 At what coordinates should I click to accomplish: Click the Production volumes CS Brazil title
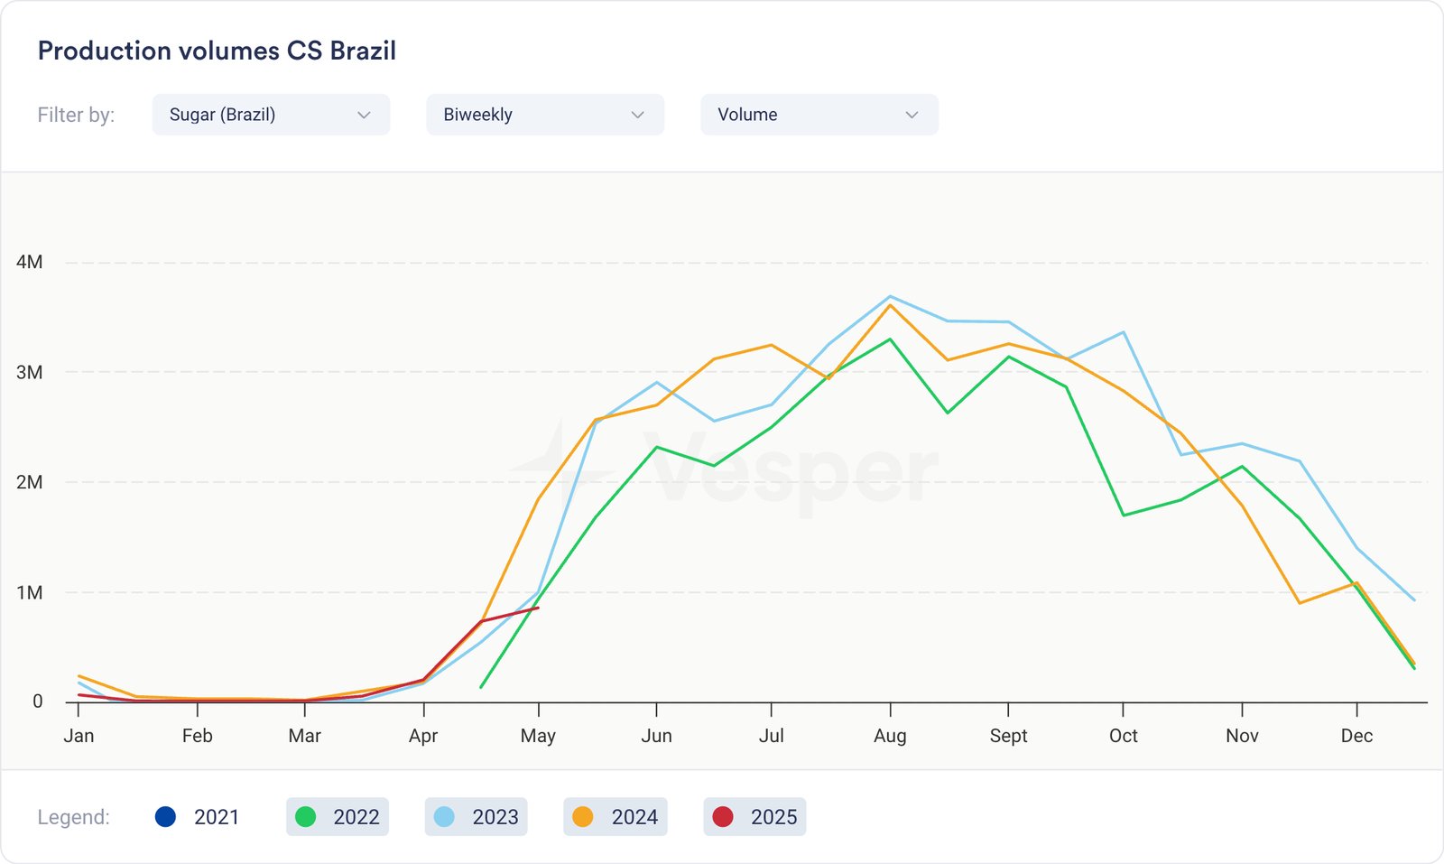(x=217, y=51)
